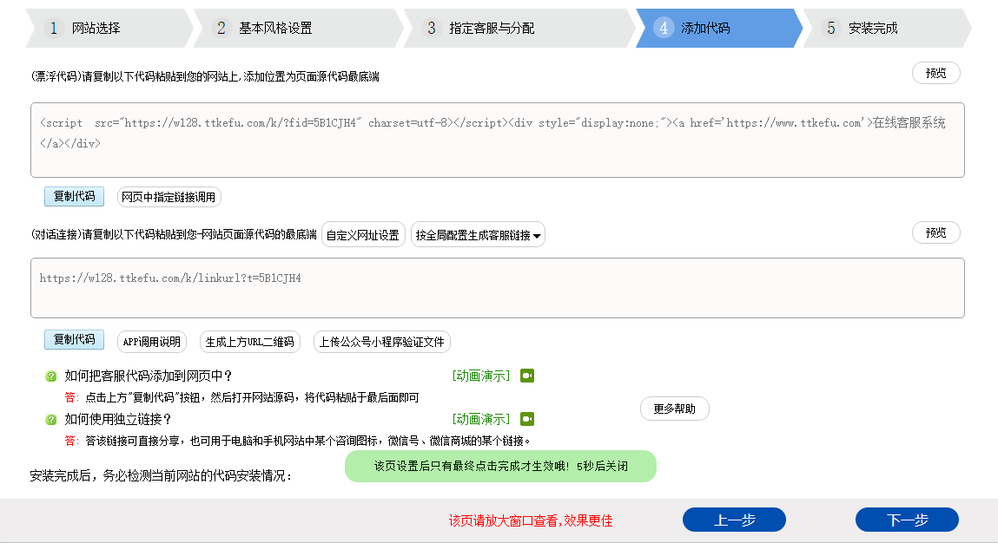Go to step 1 网站选择
The height and width of the screenshot is (543, 998).
(109, 28)
